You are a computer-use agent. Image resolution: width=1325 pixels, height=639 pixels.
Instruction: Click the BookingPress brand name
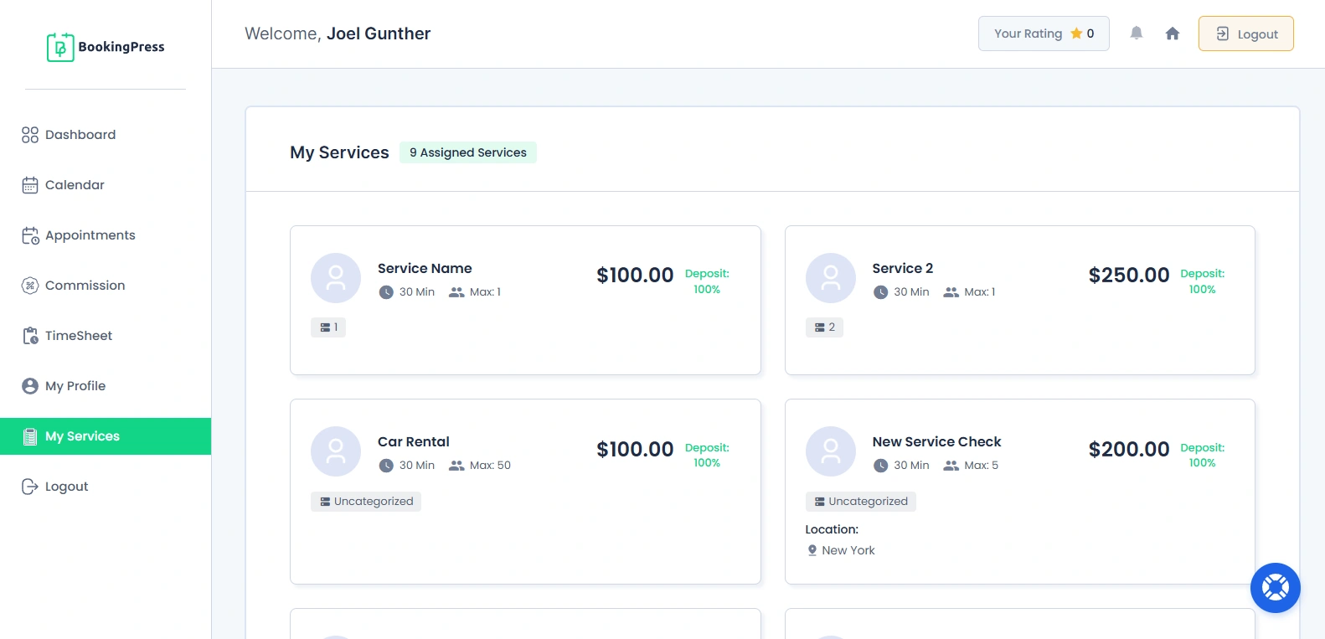click(121, 47)
